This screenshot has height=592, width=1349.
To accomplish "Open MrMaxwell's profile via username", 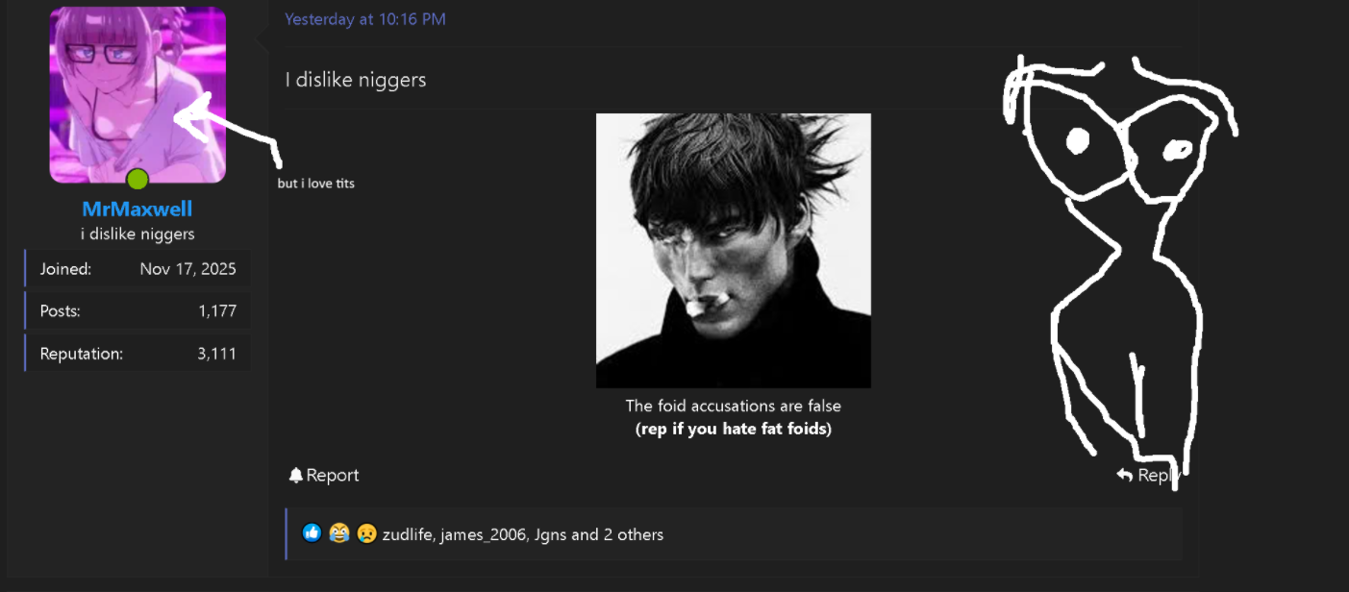I will tap(137, 209).
